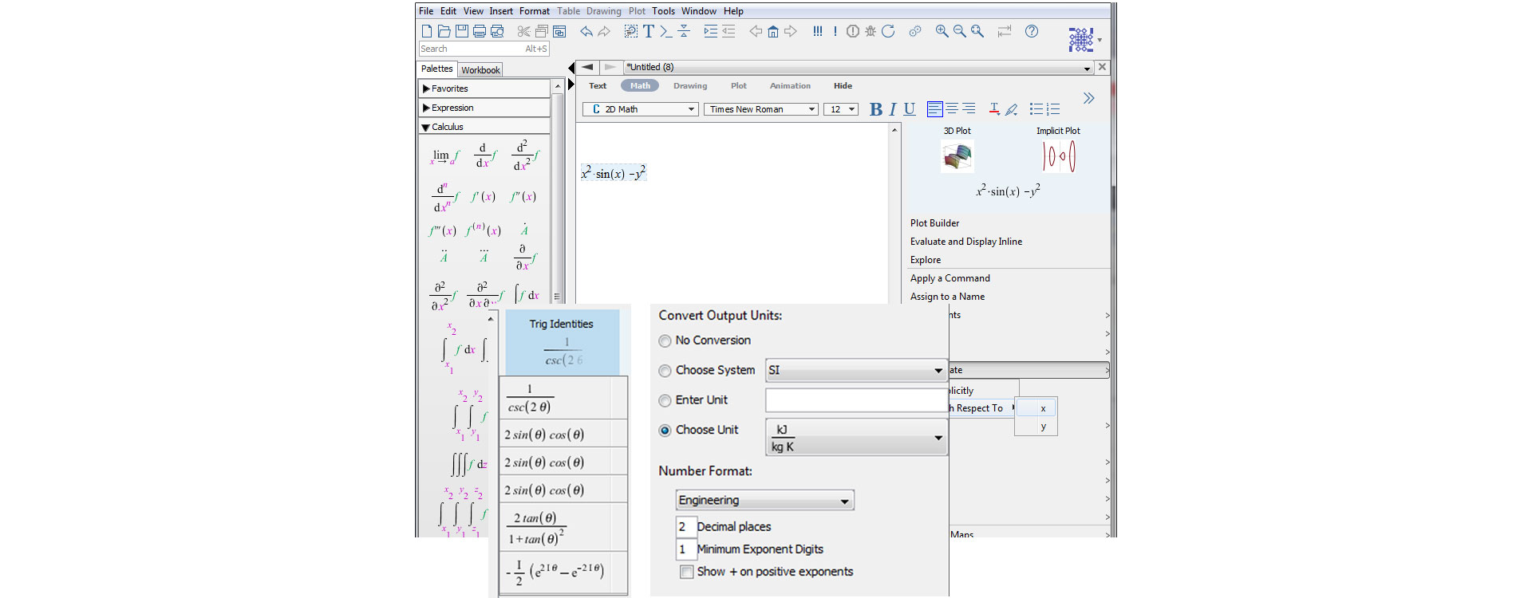Click the Bold formatting icon

tap(875, 109)
